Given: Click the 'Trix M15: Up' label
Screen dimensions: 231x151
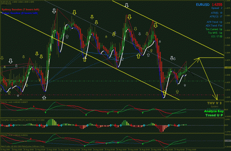Looking at the screenshot, I should [215, 33].
